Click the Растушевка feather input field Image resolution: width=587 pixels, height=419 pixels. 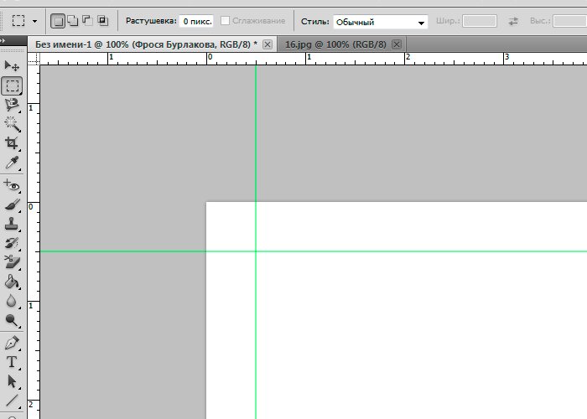coord(196,20)
